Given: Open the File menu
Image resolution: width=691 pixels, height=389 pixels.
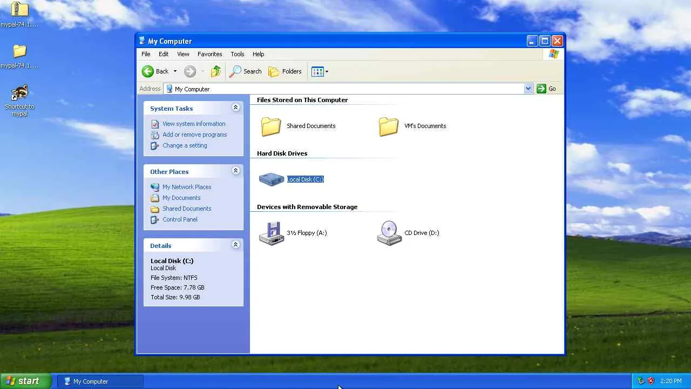Looking at the screenshot, I should 146,54.
